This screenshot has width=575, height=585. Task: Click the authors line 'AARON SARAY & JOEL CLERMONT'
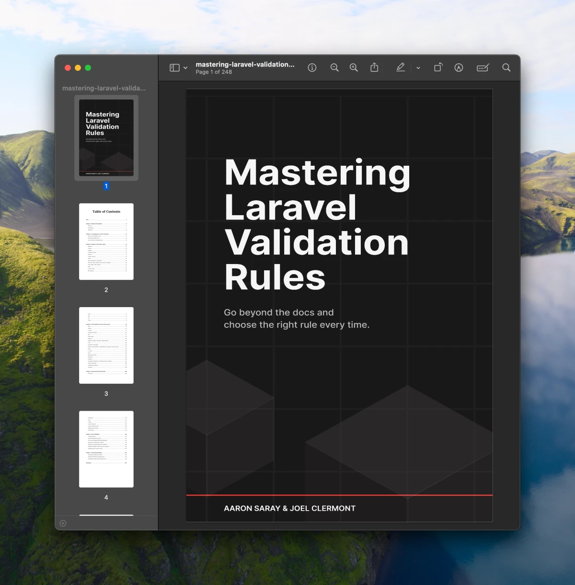tap(289, 508)
